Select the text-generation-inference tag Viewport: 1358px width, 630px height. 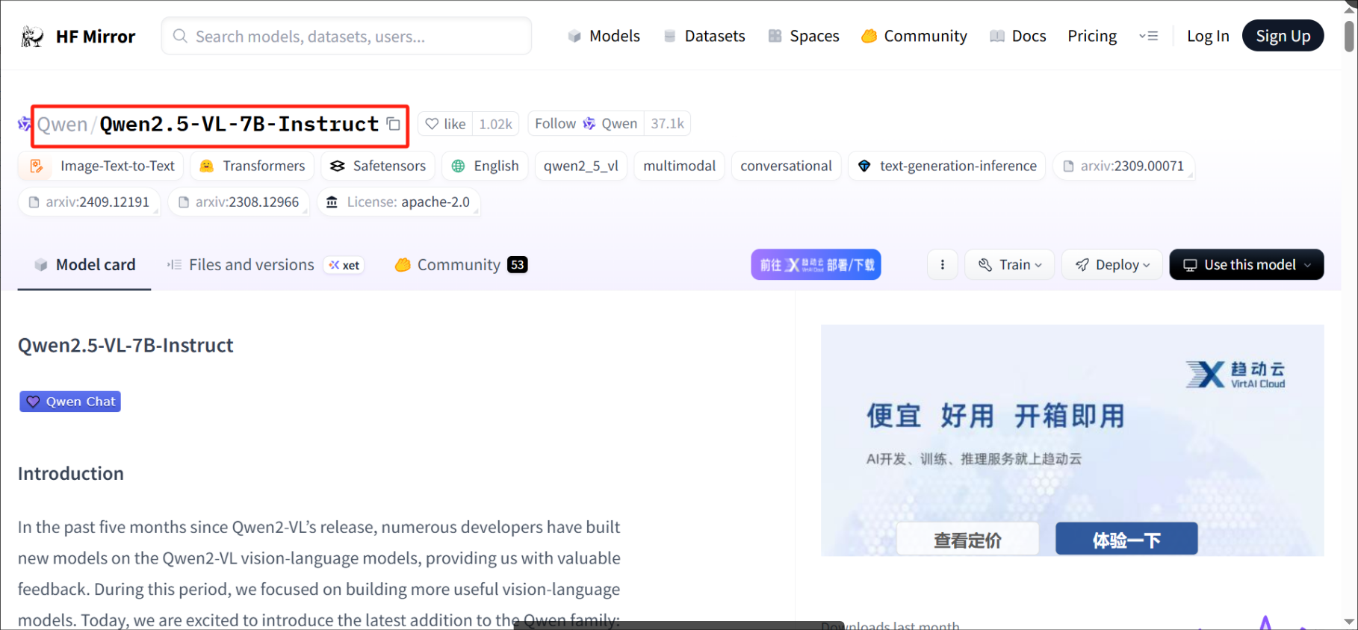[947, 166]
